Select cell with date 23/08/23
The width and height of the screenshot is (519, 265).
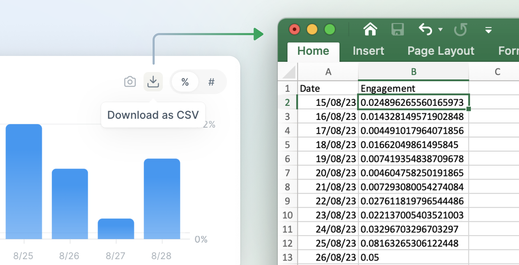(x=328, y=215)
